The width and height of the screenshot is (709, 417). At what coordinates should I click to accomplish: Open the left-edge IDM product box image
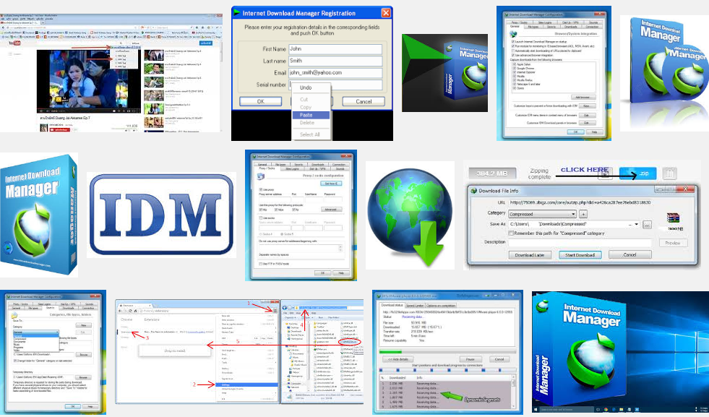coord(39,215)
